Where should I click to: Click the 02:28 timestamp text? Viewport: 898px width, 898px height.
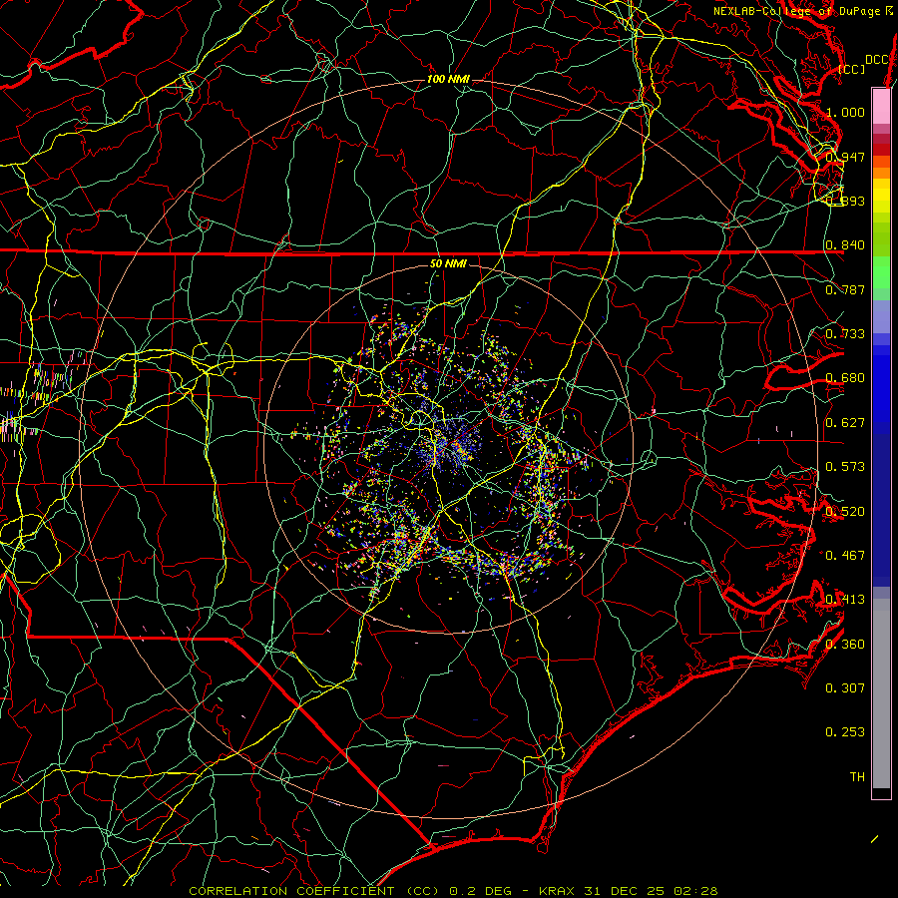[694, 891]
